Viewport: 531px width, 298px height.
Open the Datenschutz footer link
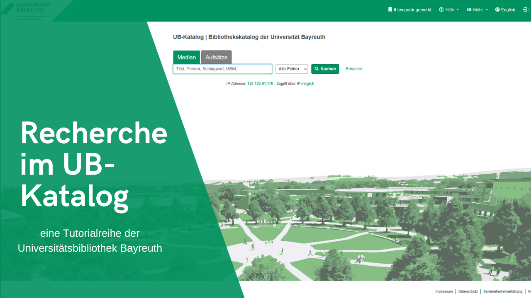click(x=468, y=291)
